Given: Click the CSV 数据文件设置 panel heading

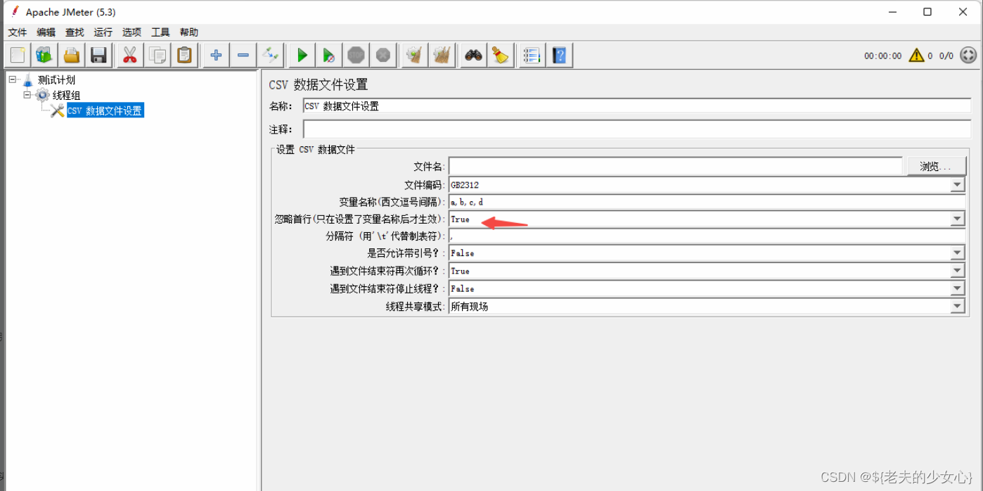Looking at the screenshot, I should coord(318,85).
